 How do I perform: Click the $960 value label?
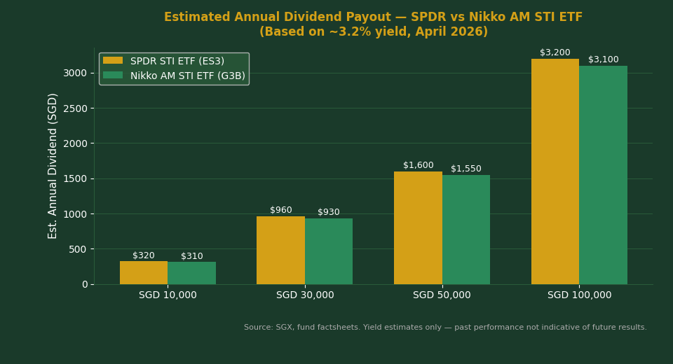click(281, 210)
